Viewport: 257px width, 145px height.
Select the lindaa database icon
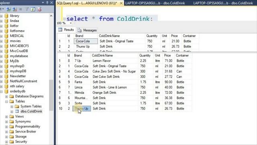[x=6, y=21]
